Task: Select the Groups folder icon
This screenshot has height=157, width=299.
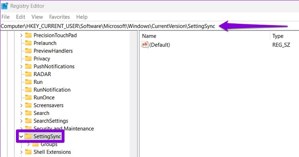Action: click(x=35, y=144)
